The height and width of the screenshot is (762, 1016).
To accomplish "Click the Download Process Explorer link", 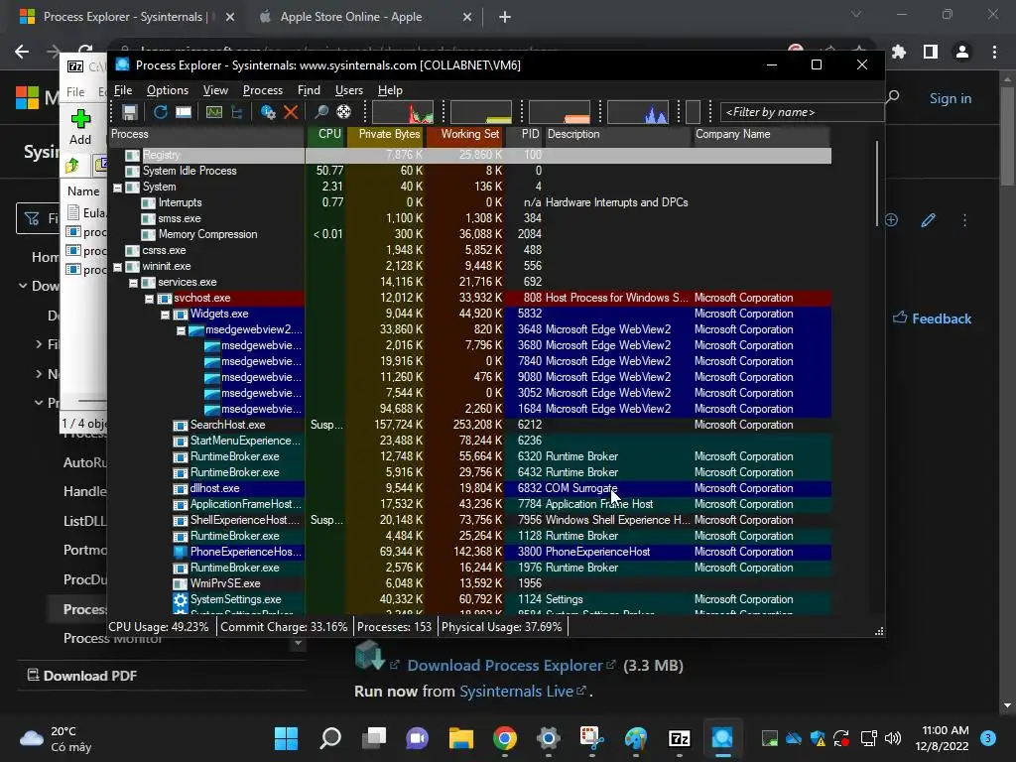I will pyautogui.click(x=505, y=666).
